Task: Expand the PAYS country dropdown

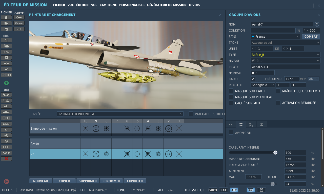Action: pyautogui.click(x=275, y=36)
